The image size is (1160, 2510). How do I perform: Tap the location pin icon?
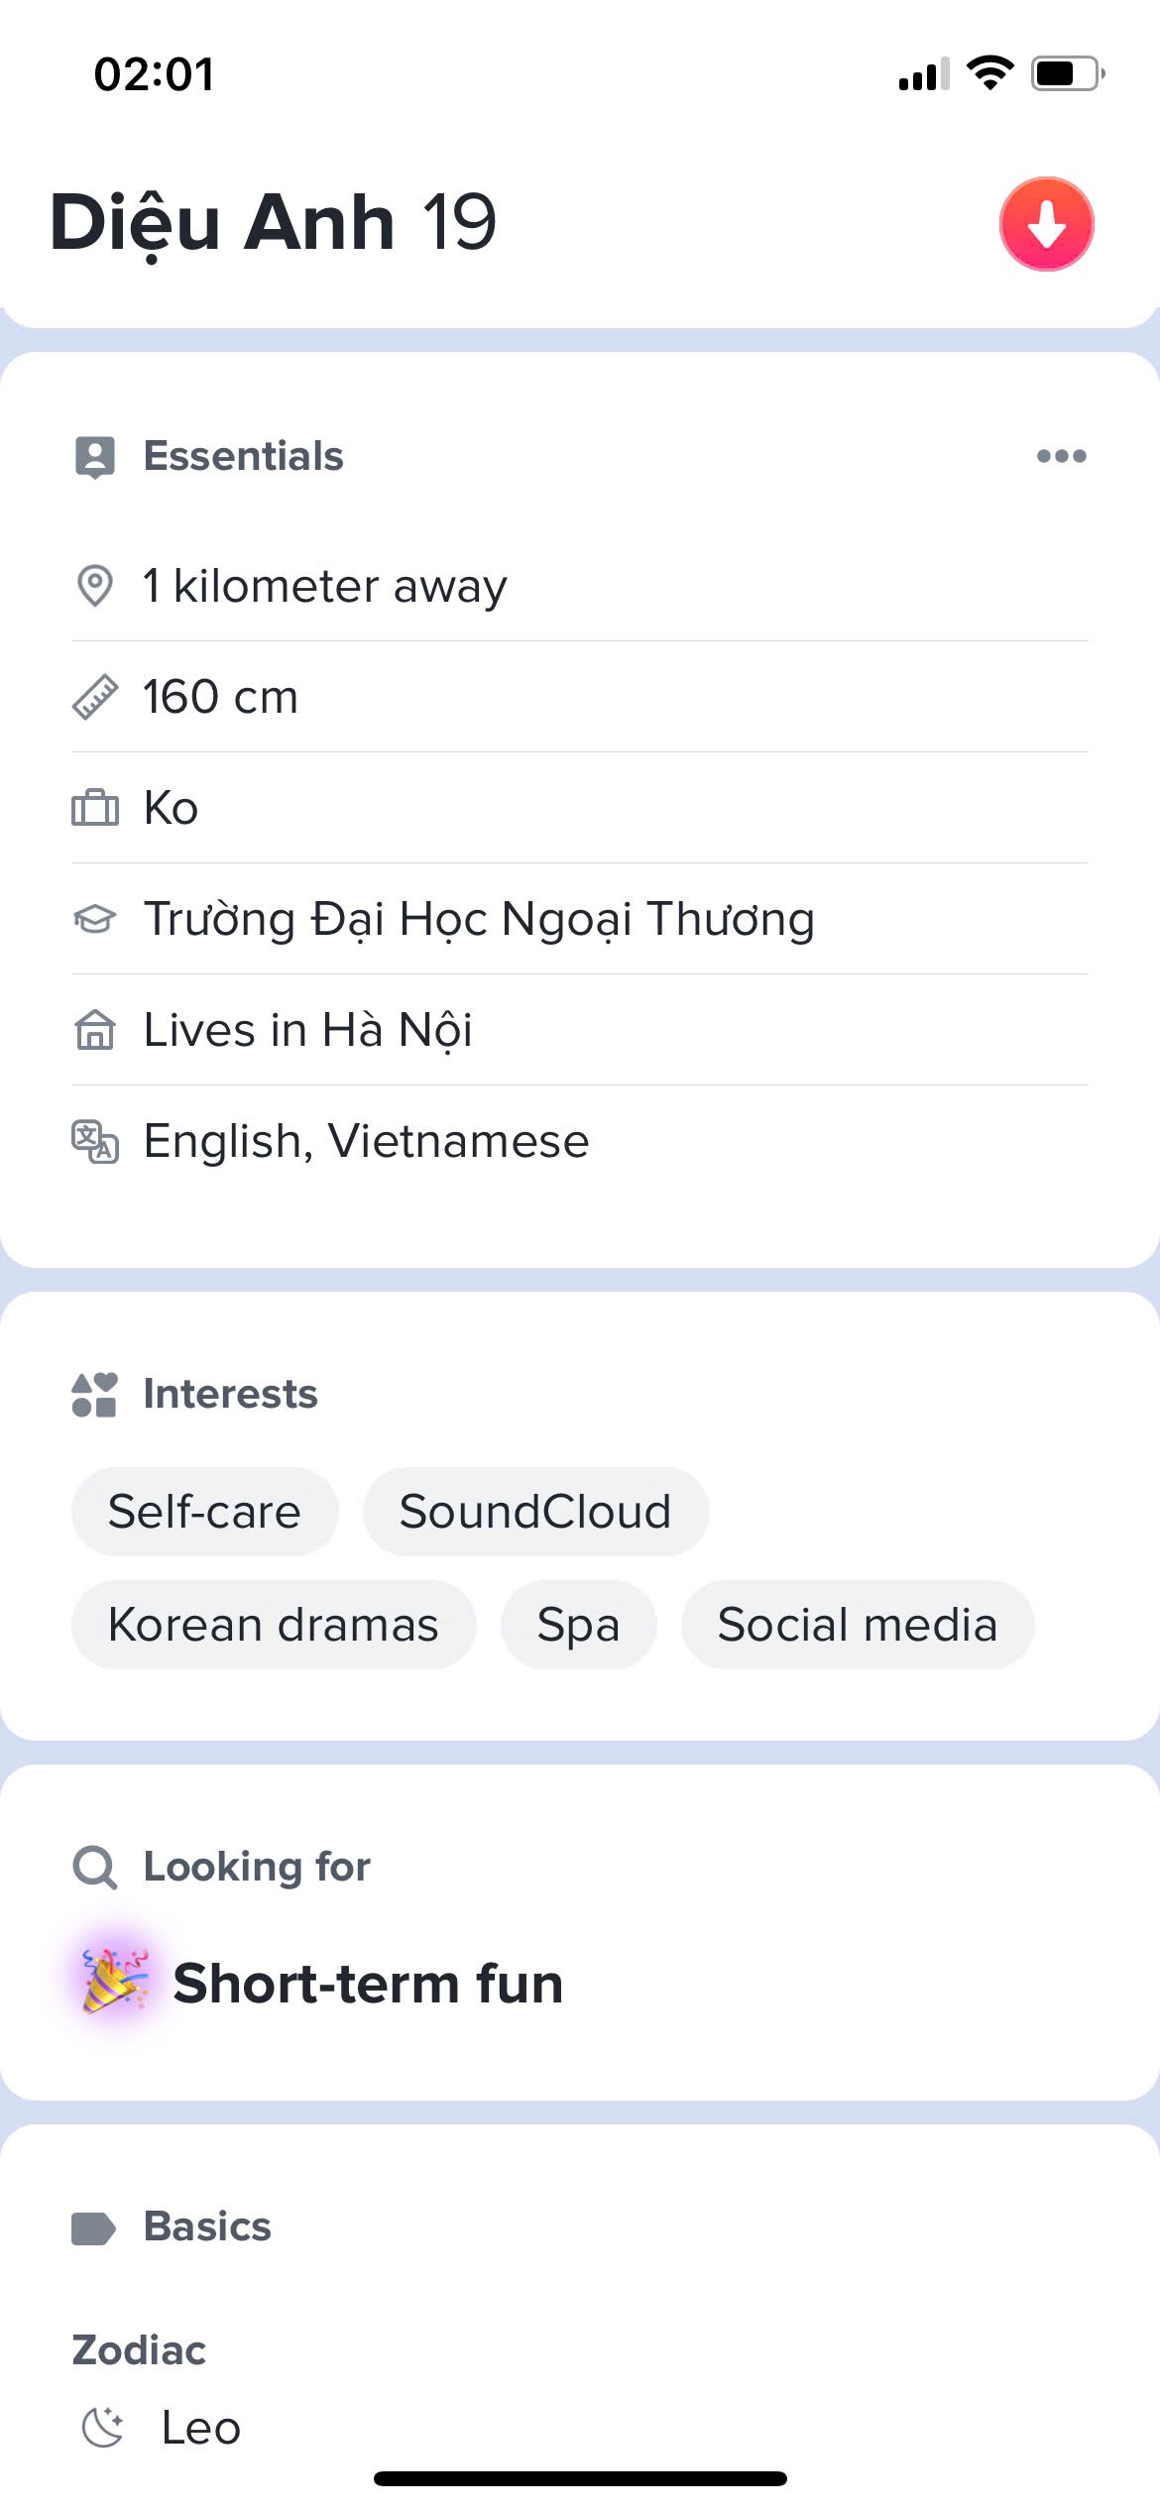95,586
